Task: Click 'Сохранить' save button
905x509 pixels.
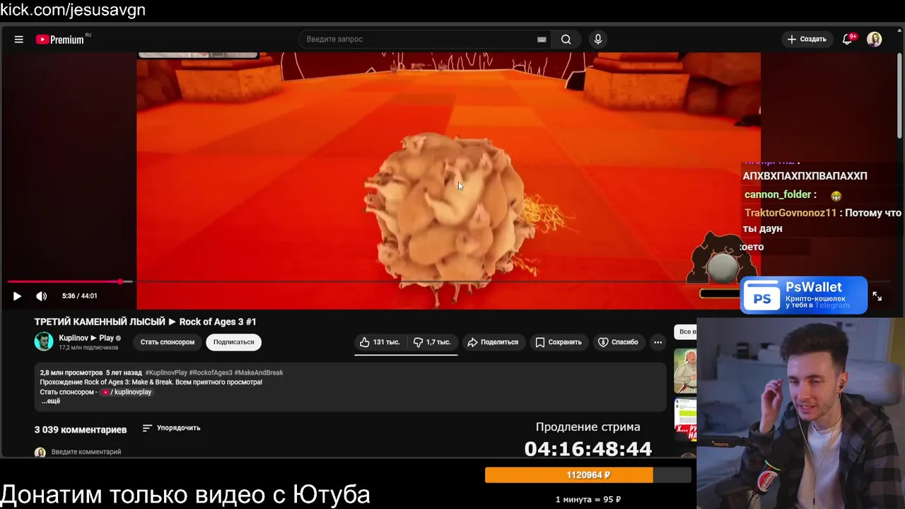Action: [x=559, y=342]
